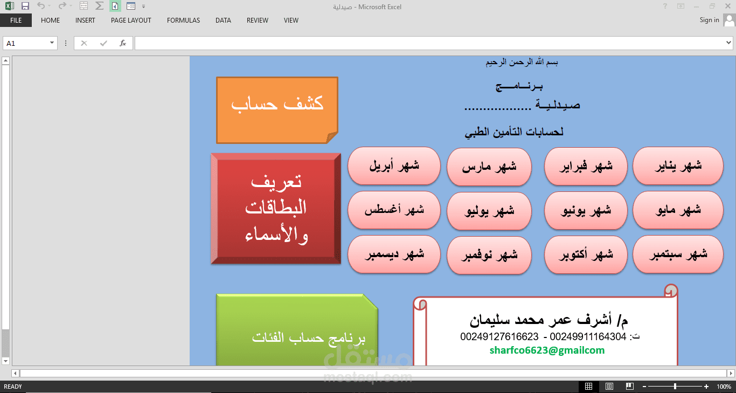Screen dimensions: 736x393
Task: Switch to Page Break Preview icon in status bar
Action: point(630,387)
